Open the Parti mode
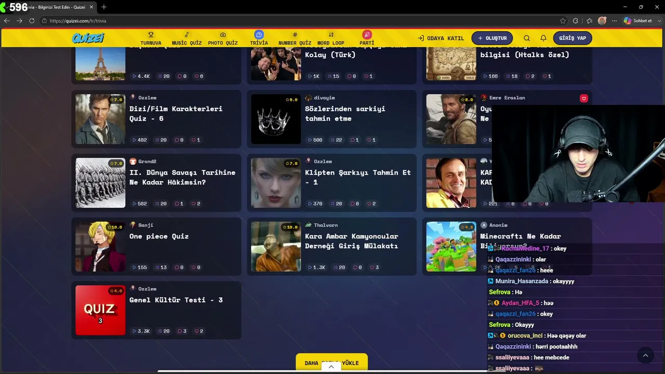The image size is (665, 374). [x=367, y=38]
